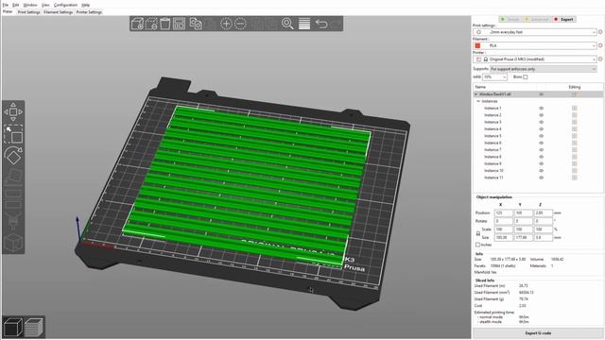605x340 pixels.
Task: Click the print settings edit cog icon
Action: pyautogui.click(x=600, y=32)
